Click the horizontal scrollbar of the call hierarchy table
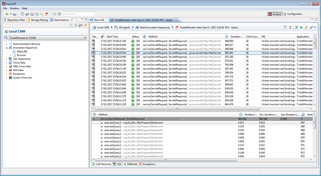This screenshot has width=321, height=176. (166, 160)
